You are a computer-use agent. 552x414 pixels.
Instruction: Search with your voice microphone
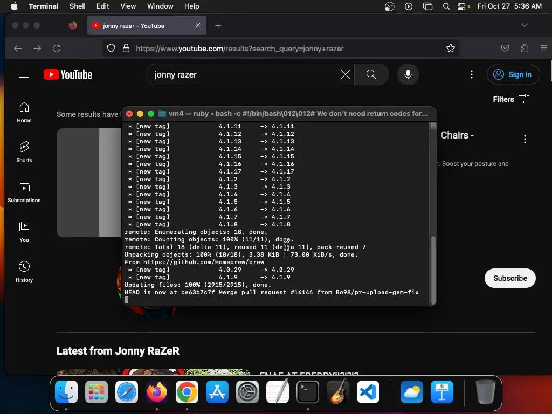coord(408,74)
